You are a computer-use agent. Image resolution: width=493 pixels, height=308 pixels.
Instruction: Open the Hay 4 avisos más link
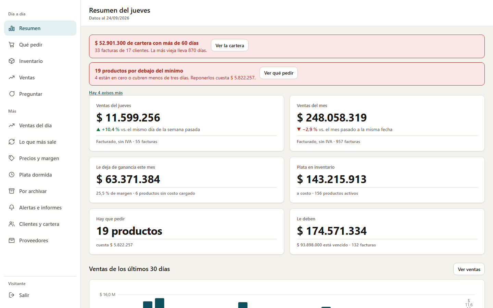click(106, 93)
